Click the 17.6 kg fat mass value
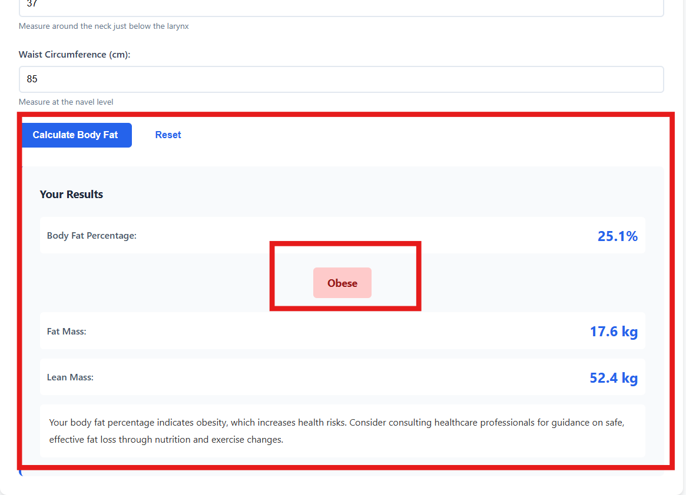686x495 pixels. (x=614, y=332)
